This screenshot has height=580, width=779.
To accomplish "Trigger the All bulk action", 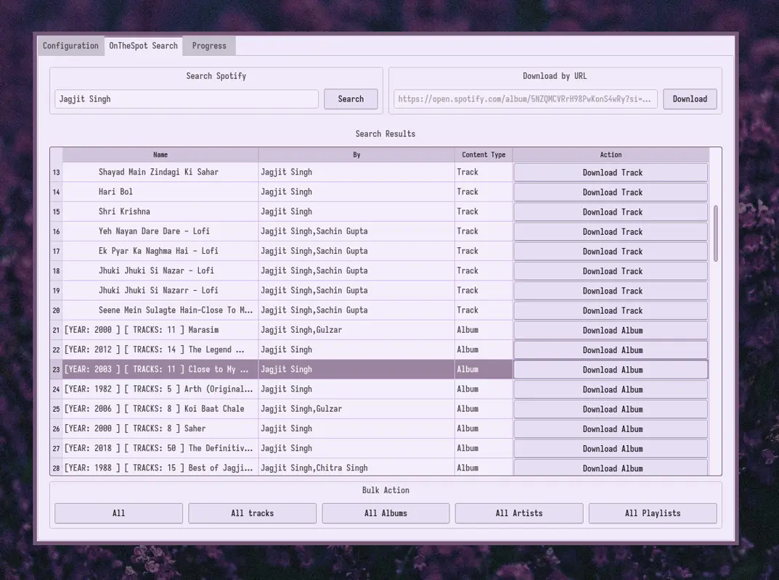I will pyautogui.click(x=118, y=513).
